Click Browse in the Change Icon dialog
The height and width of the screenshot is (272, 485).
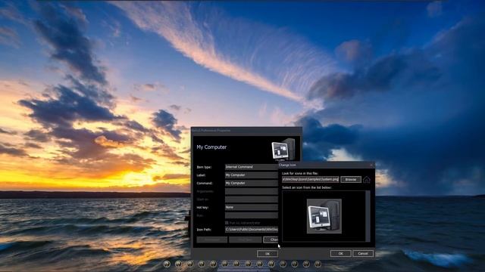(x=351, y=180)
